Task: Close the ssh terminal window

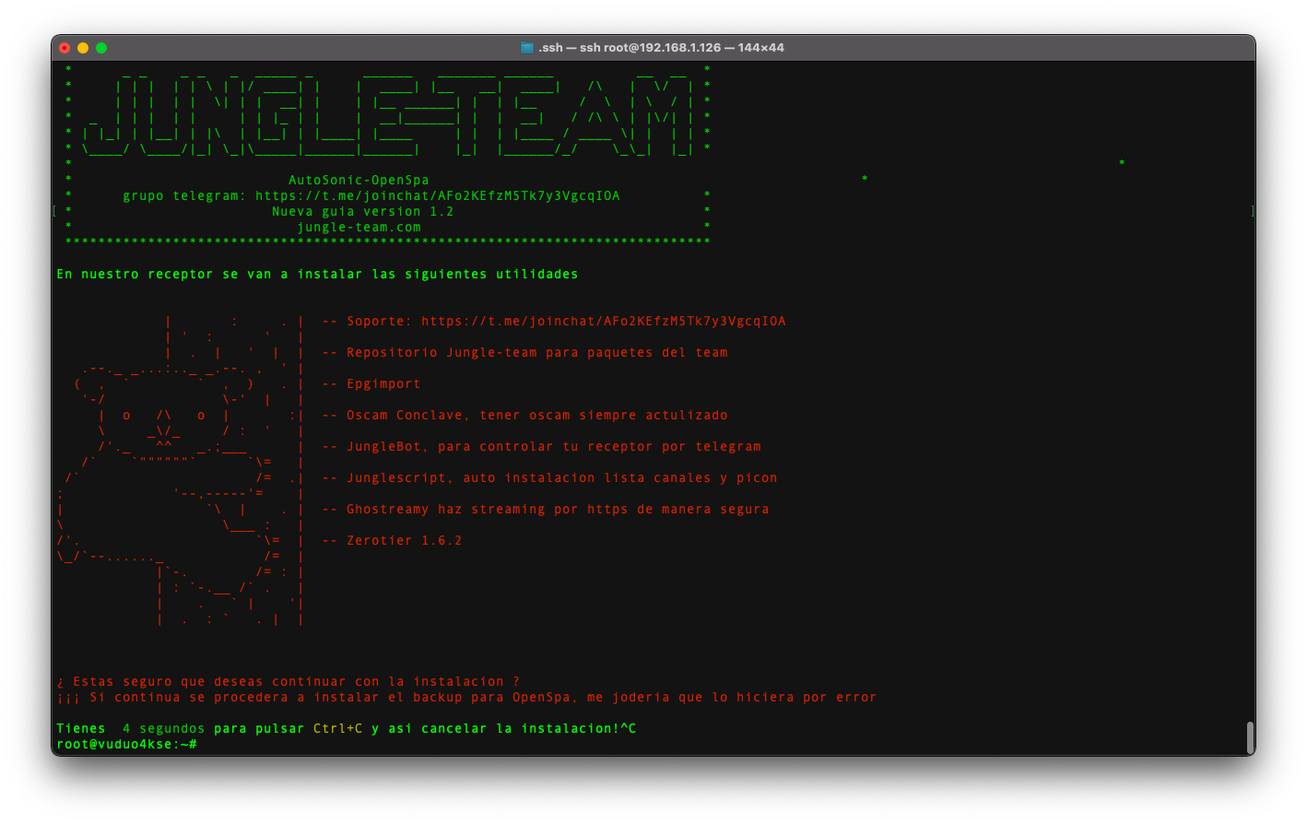Action: (x=65, y=48)
